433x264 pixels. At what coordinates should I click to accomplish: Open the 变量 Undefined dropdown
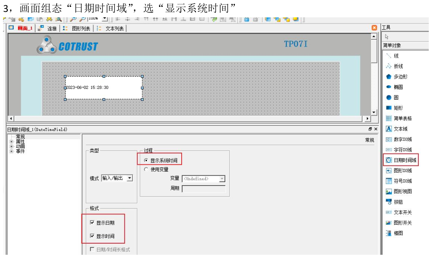(222, 179)
